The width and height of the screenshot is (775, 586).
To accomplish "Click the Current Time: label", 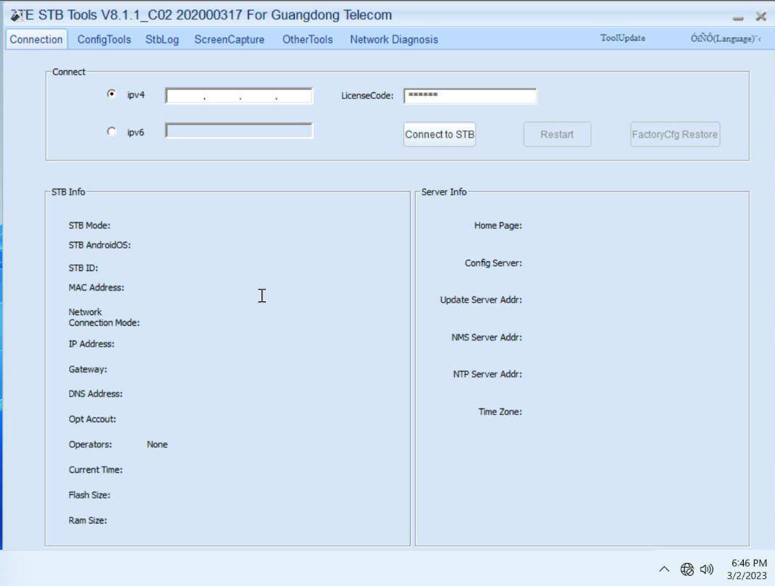I will 96,470.
